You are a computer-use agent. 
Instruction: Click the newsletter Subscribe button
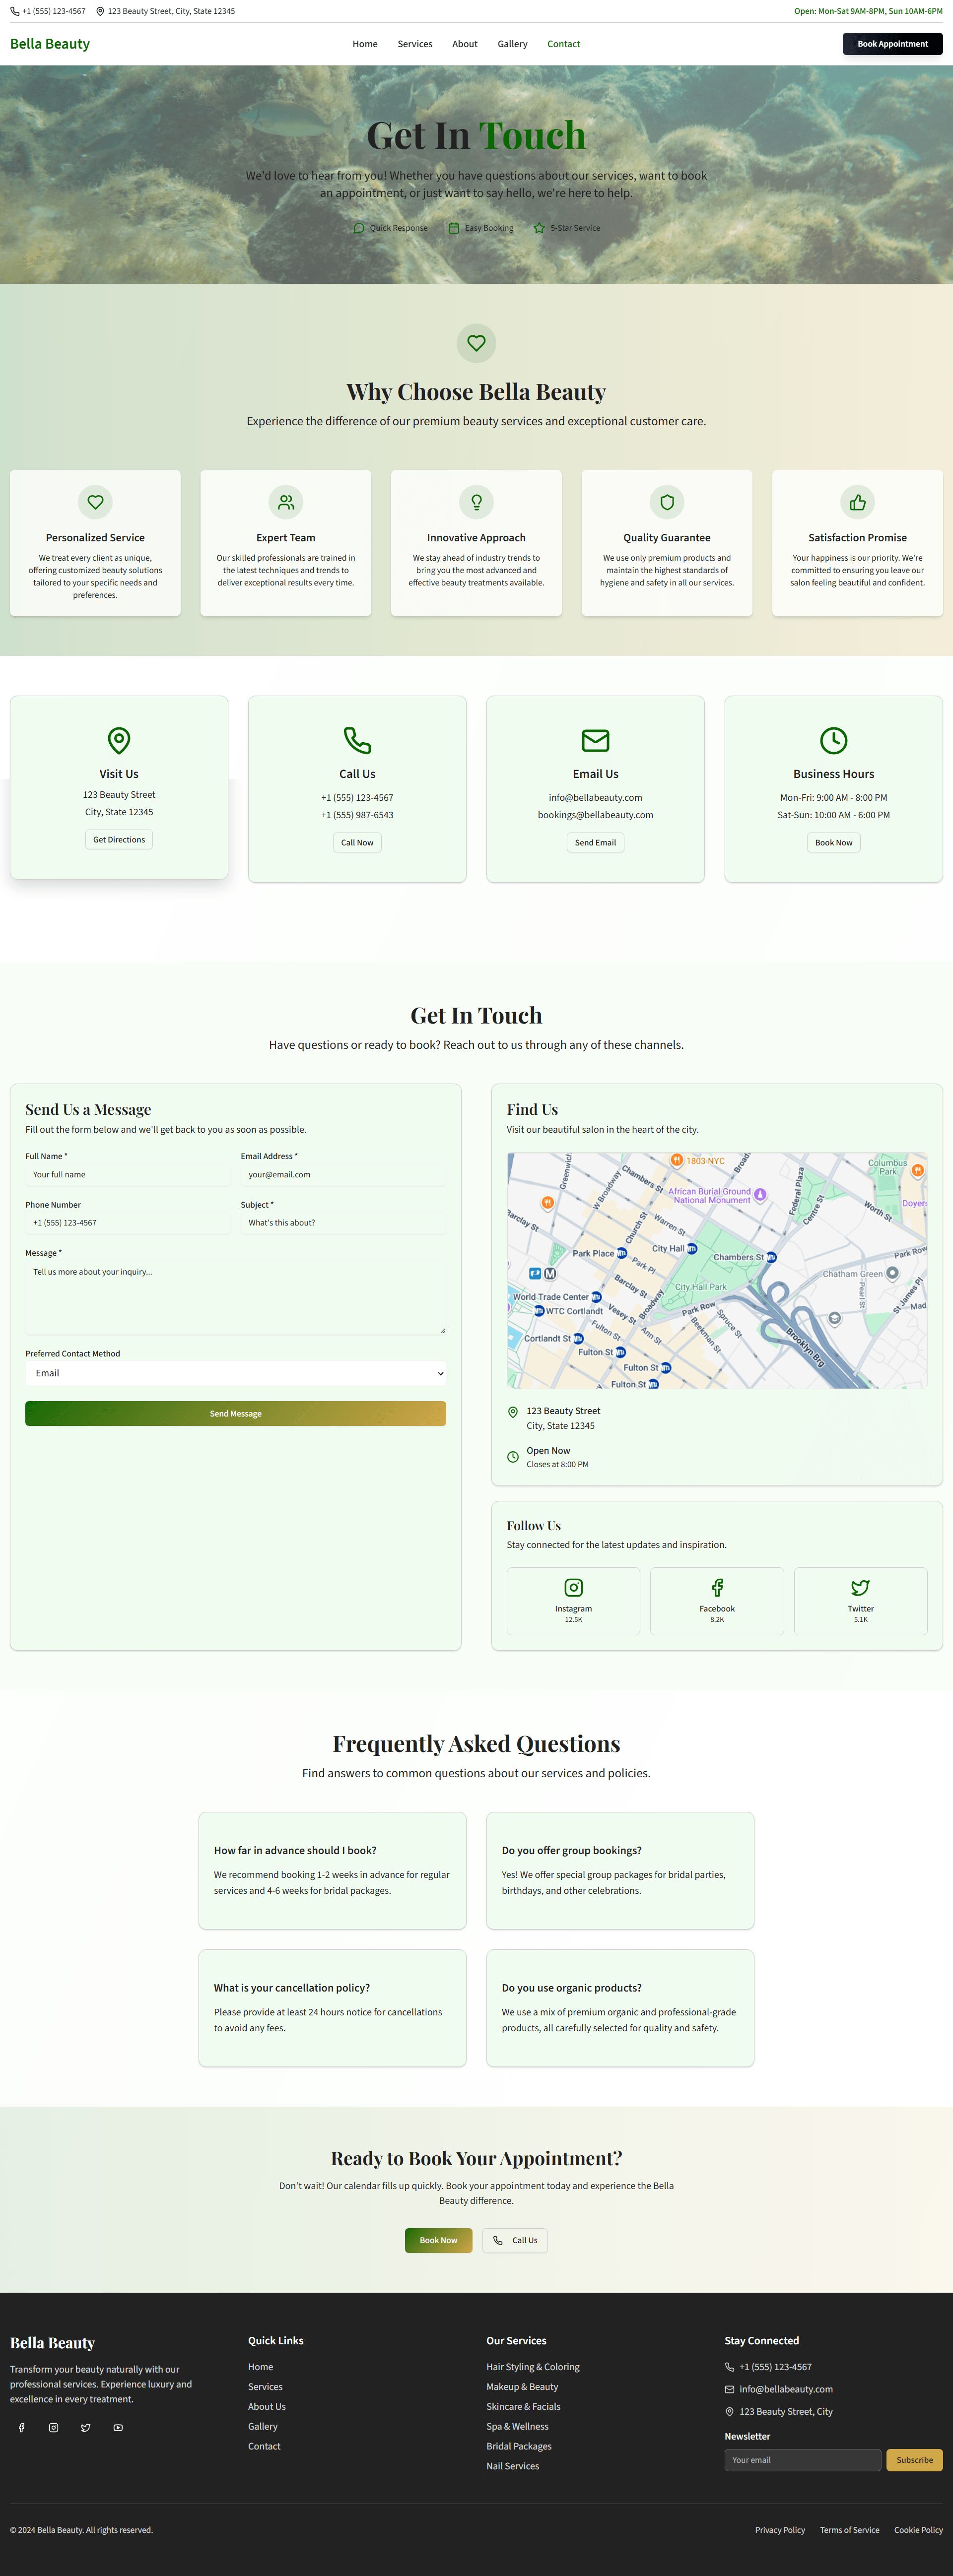tap(914, 2460)
